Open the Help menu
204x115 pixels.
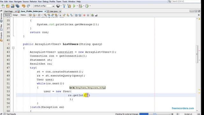tap(79, 2)
